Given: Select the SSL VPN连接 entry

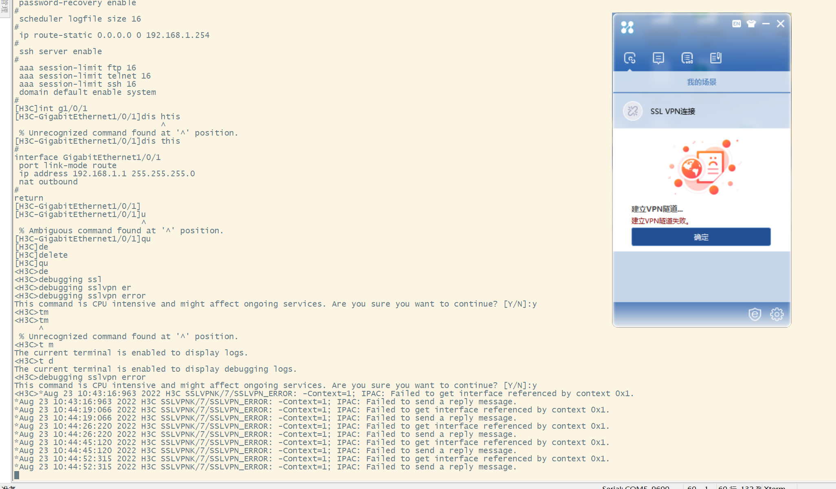Looking at the screenshot, I should point(673,111).
